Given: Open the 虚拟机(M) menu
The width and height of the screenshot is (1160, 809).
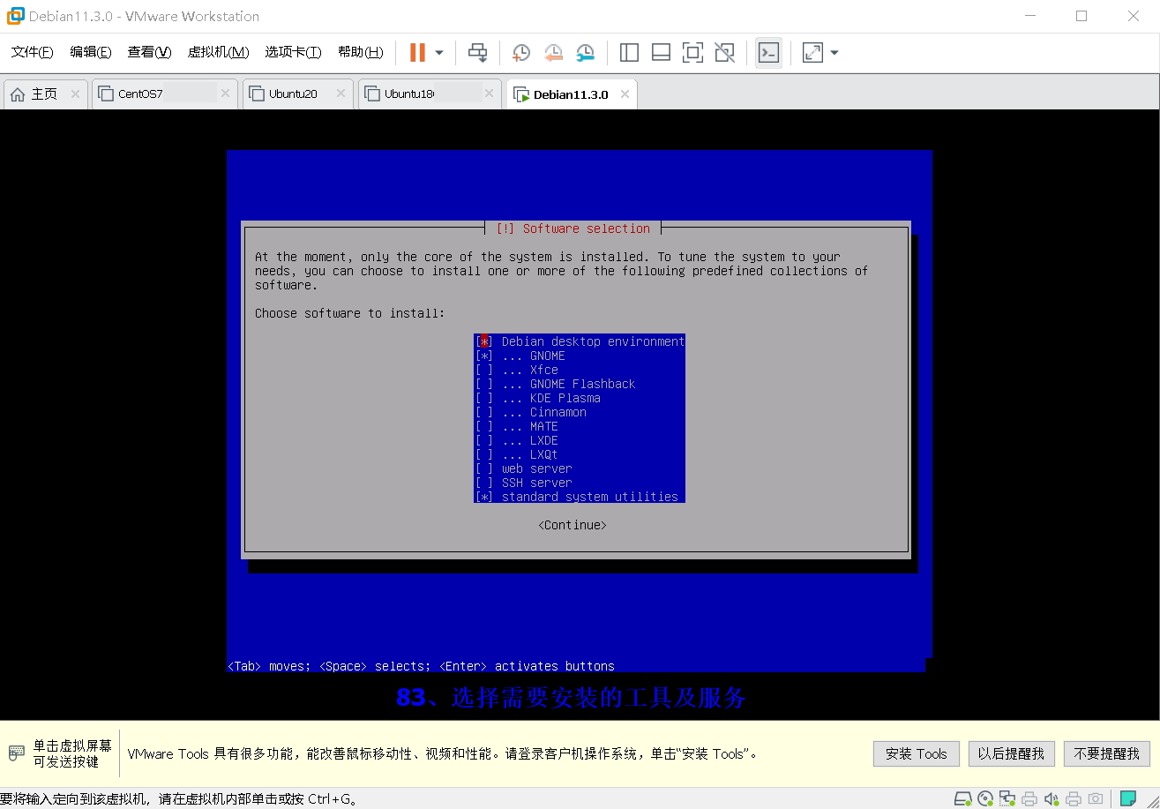Looking at the screenshot, I should [218, 52].
